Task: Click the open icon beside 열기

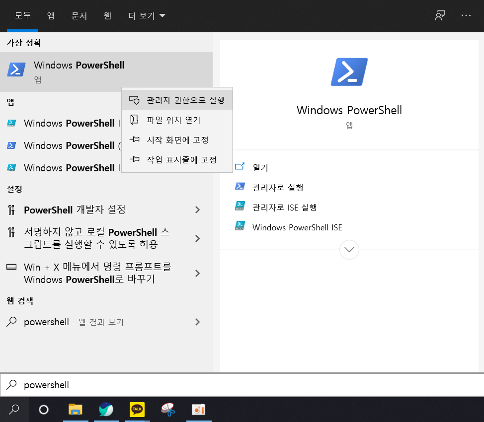Action: click(240, 167)
